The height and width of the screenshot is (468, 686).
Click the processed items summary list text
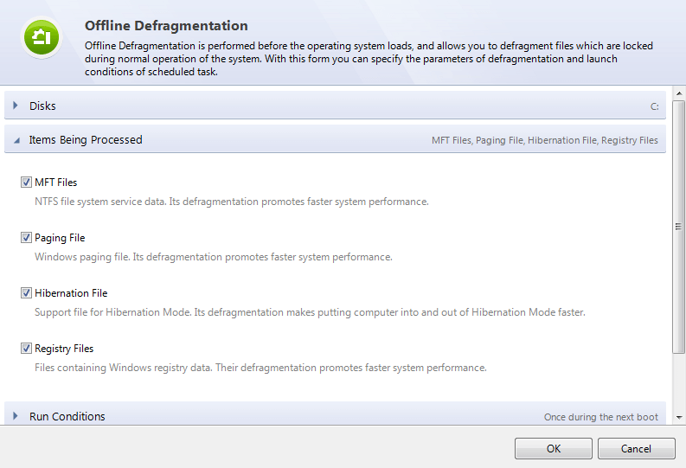point(544,140)
